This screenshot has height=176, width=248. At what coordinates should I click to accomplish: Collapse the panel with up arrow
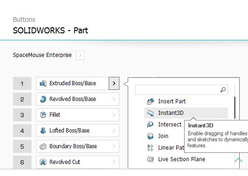[x=238, y=160]
